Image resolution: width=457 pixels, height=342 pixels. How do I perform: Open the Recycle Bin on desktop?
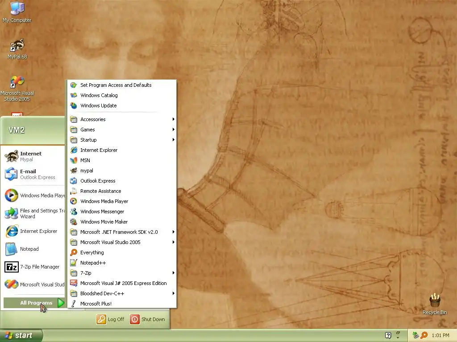coord(435,304)
